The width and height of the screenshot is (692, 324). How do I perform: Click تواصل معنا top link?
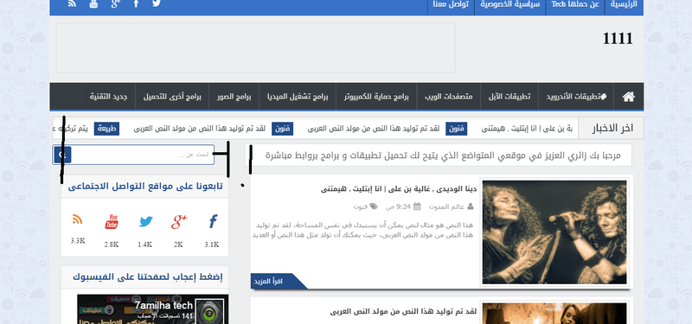pos(451,4)
